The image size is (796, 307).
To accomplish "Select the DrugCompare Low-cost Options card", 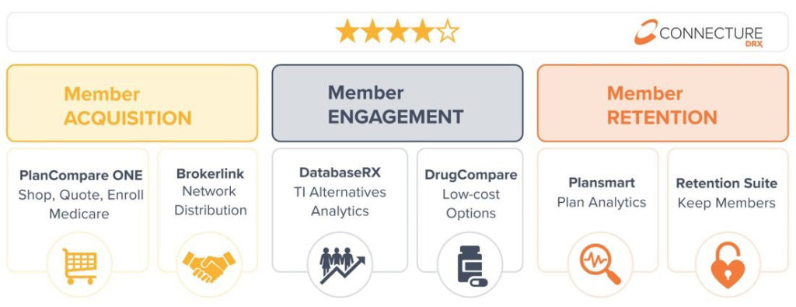I will pyautogui.click(x=470, y=210).
